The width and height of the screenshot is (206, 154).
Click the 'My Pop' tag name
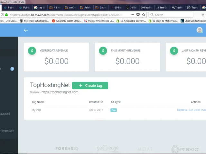click(36, 110)
